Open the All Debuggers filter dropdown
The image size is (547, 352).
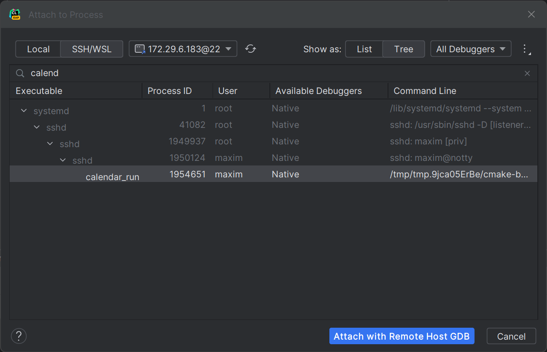[x=470, y=49]
